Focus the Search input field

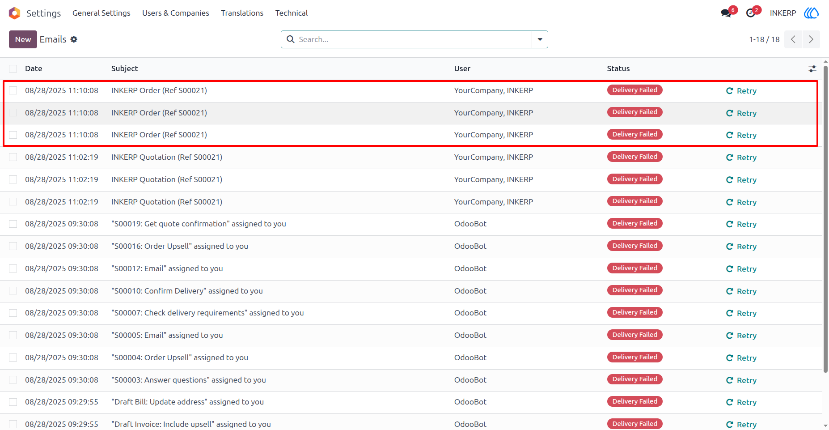[x=414, y=39]
